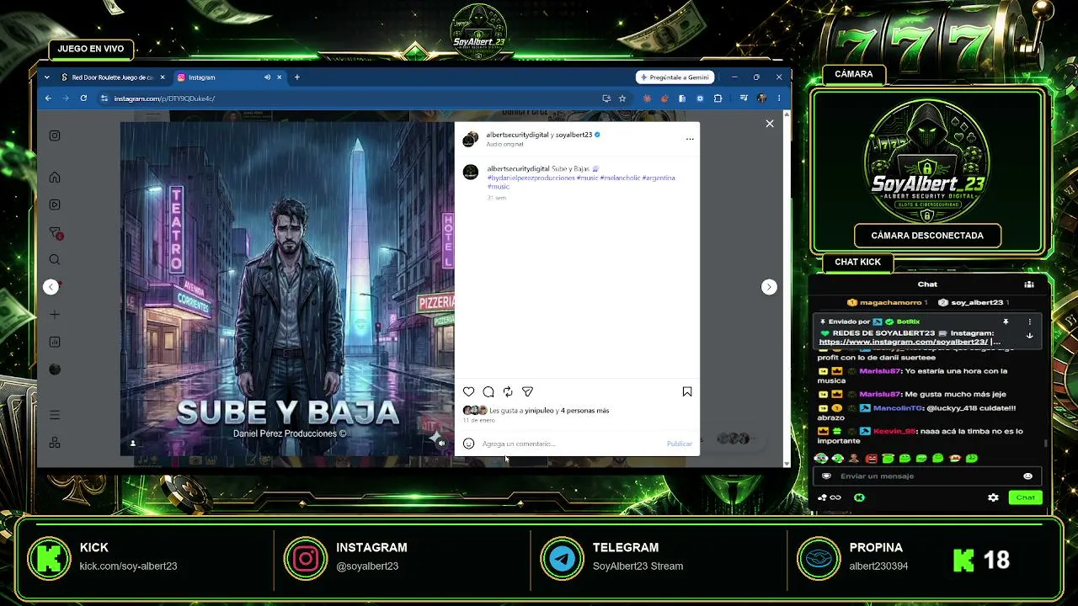Open the browser Extensions puzzle icon
The height and width of the screenshot is (606, 1078).
pos(718,98)
